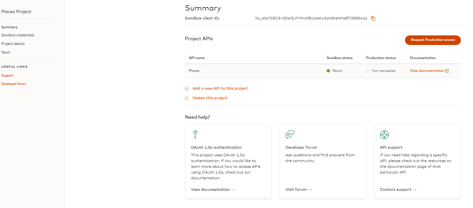Click the external link icon beside View documentation
The width and height of the screenshot is (473, 208).
coord(447,71)
